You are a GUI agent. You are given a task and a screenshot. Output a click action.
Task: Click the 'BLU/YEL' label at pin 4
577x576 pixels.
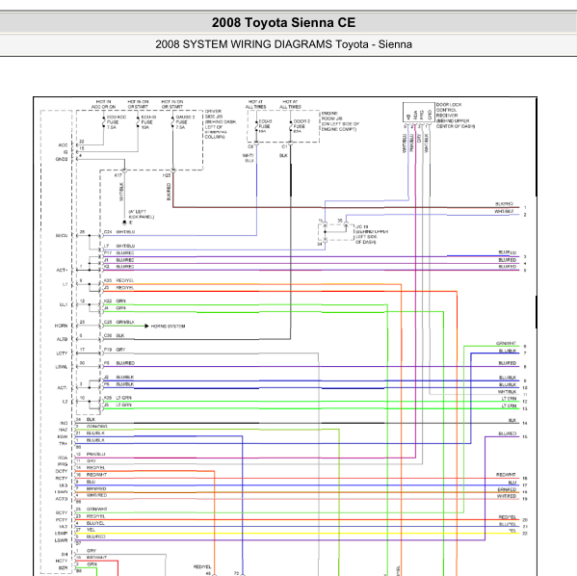(x=95, y=523)
